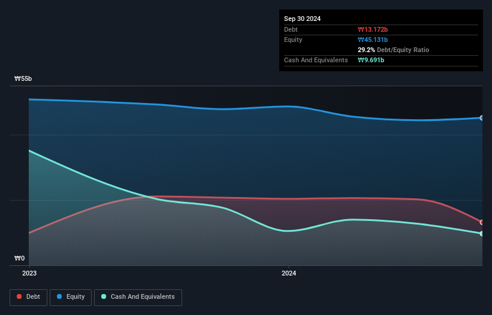This screenshot has height=315, width=492.
Task: Click the Debt data point at chart end
Action: [482, 222]
